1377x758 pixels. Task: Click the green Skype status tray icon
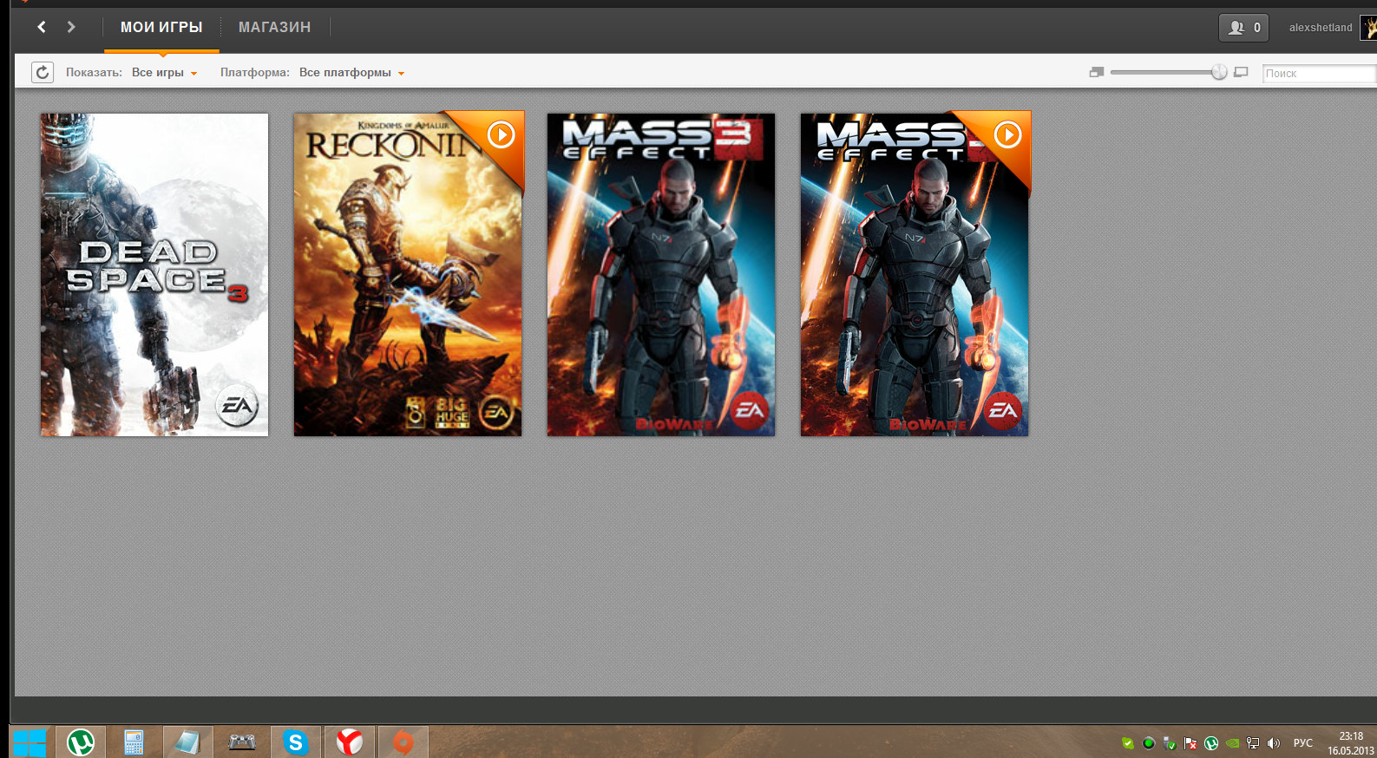click(1128, 743)
